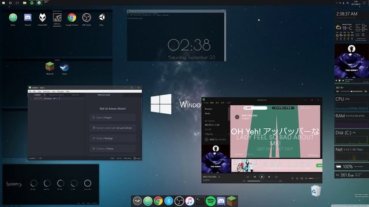
Task: Open the terminal icon in the dock
Action: click(x=200, y=201)
